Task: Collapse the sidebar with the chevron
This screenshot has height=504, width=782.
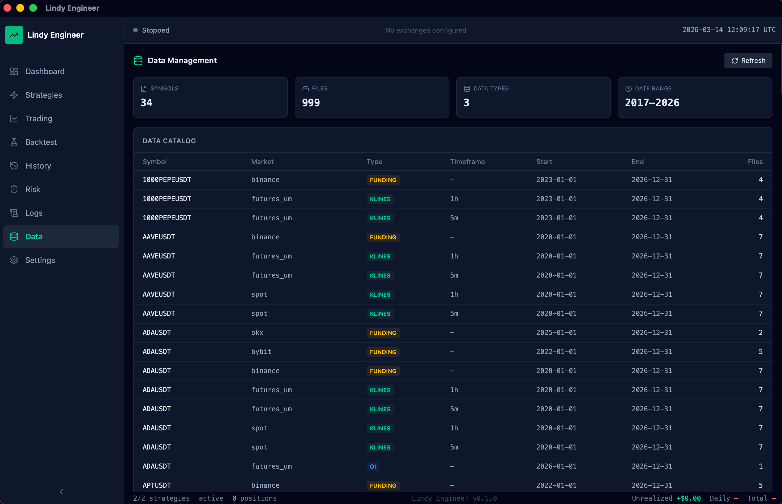Action: [x=61, y=492]
